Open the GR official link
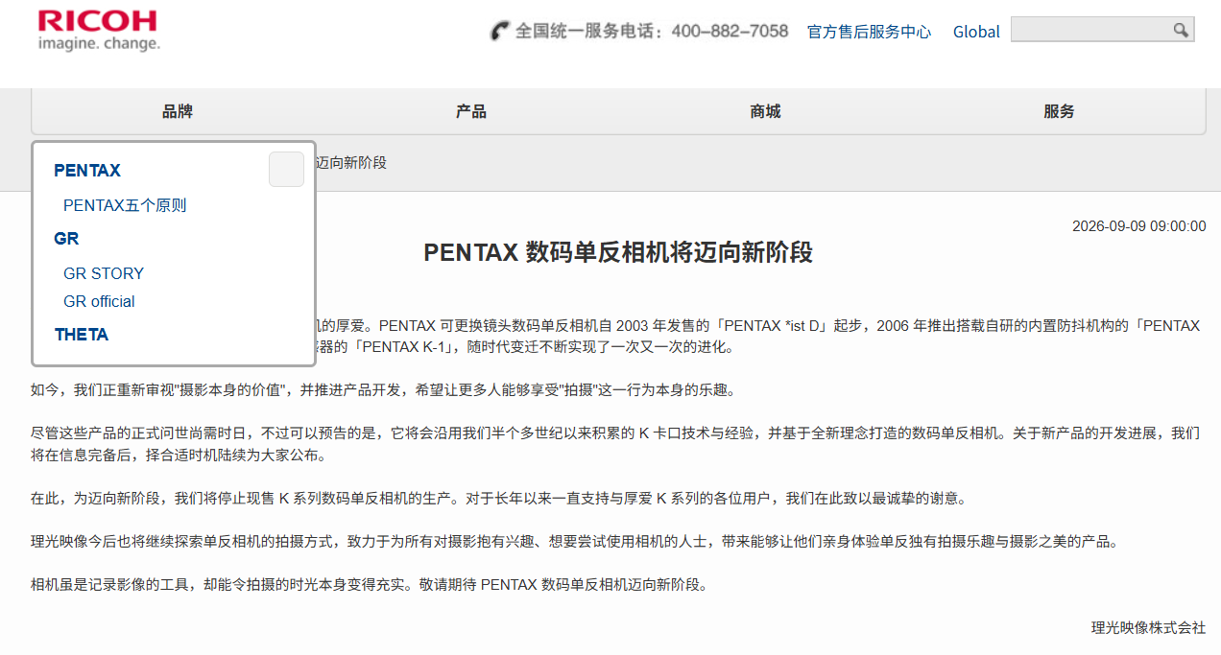 point(99,301)
